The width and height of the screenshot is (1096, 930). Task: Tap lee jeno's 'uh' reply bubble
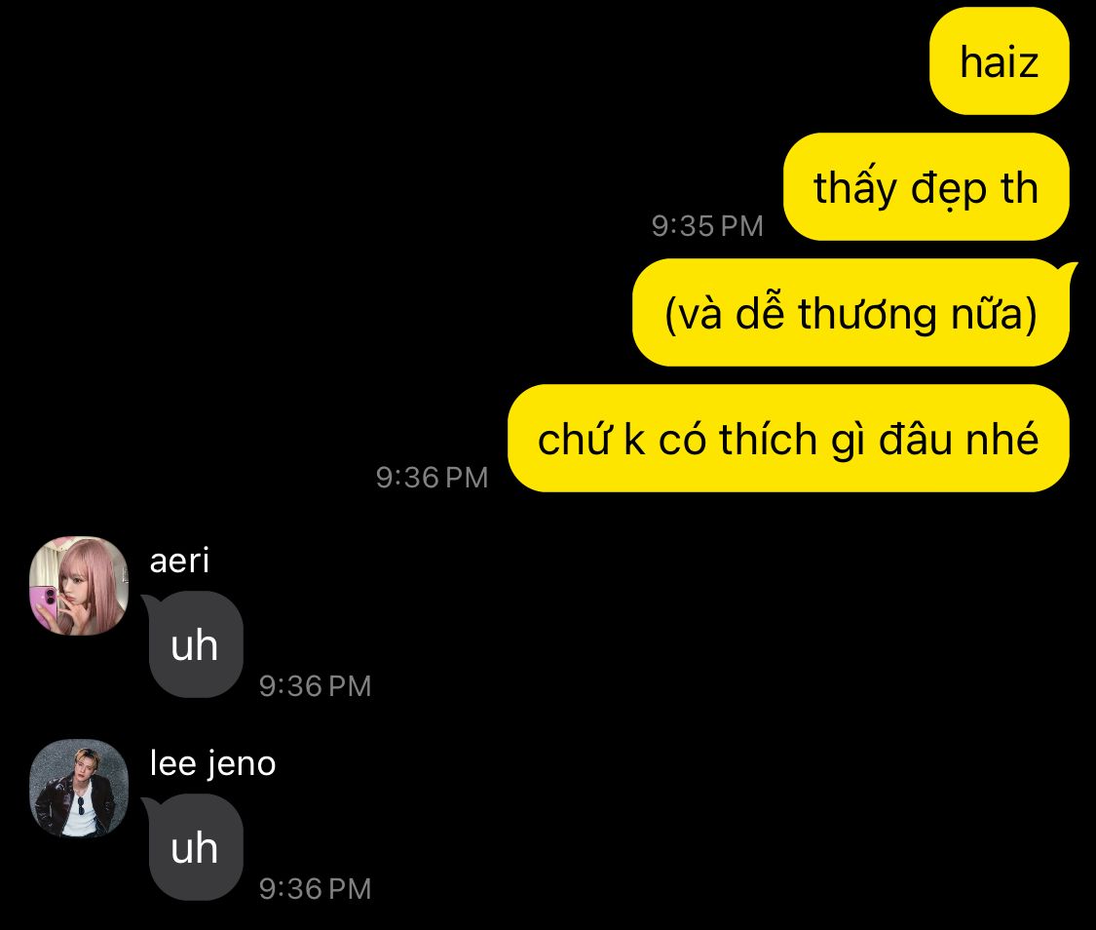click(x=196, y=847)
